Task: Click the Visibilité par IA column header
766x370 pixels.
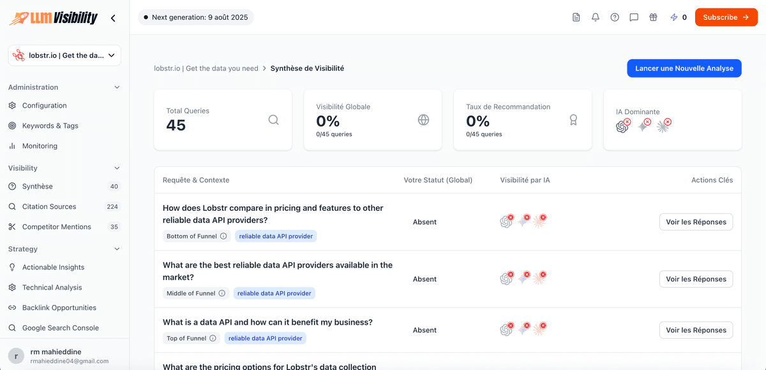Action: click(525, 180)
